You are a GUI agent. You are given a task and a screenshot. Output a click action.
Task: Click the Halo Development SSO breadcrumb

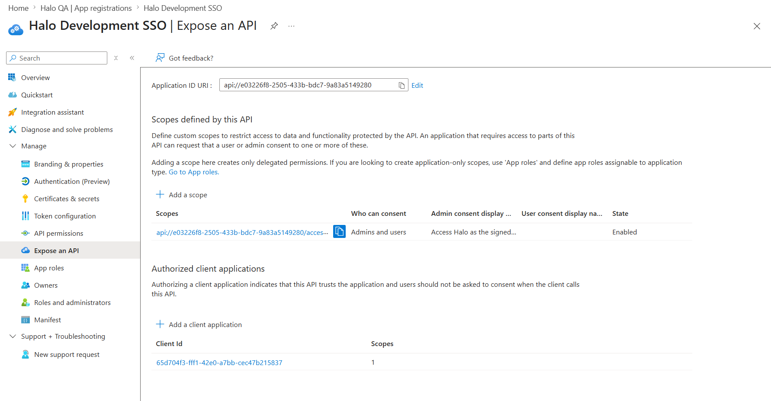click(183, 8)
